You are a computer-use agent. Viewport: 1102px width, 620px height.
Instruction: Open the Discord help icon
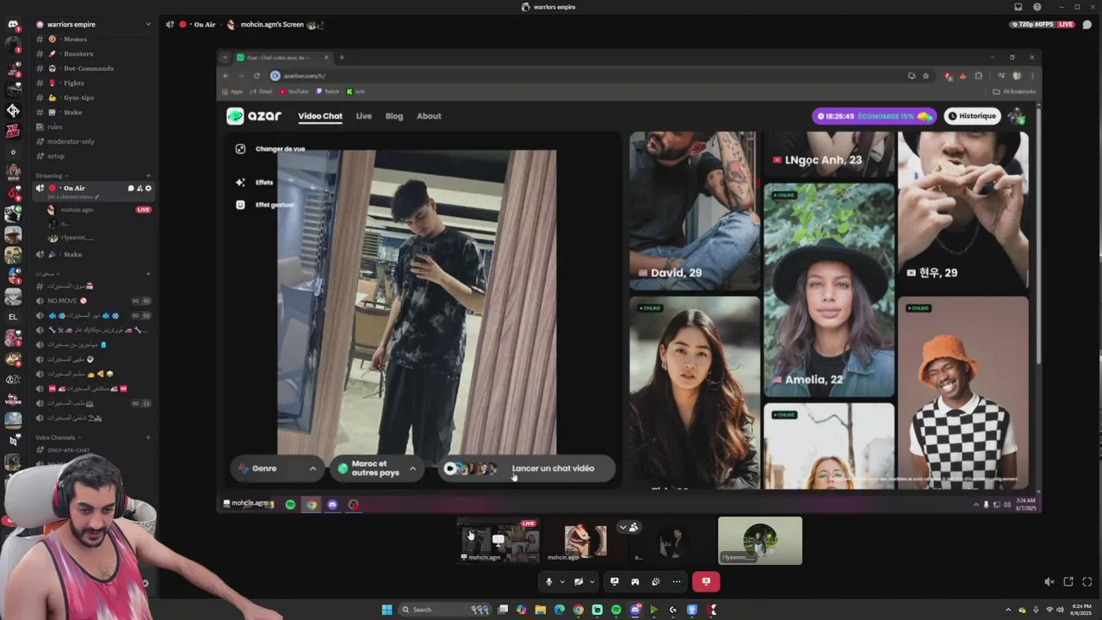coord(1037,7)
